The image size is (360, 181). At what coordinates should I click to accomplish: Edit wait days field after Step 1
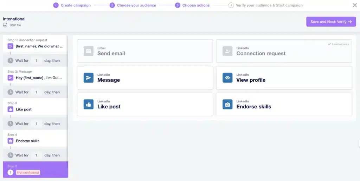click(36, 60)
